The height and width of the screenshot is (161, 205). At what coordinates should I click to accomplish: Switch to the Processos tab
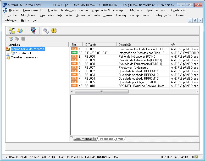(x=106, y=139)
